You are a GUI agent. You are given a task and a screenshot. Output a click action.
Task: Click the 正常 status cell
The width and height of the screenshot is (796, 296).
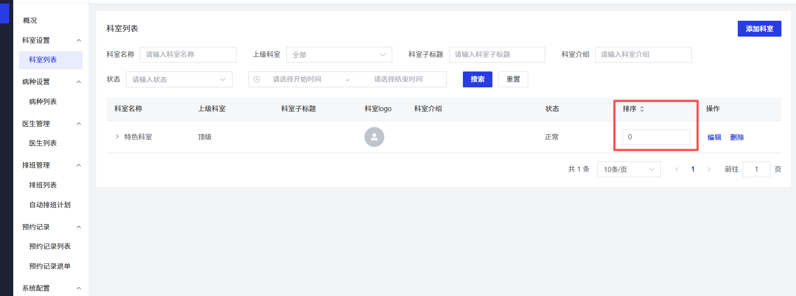[x=552, y=137]
